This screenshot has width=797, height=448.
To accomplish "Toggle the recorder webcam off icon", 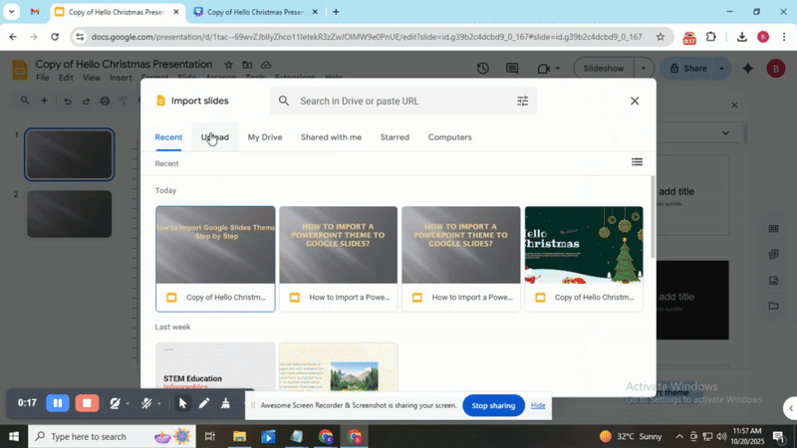I will 117,403.
